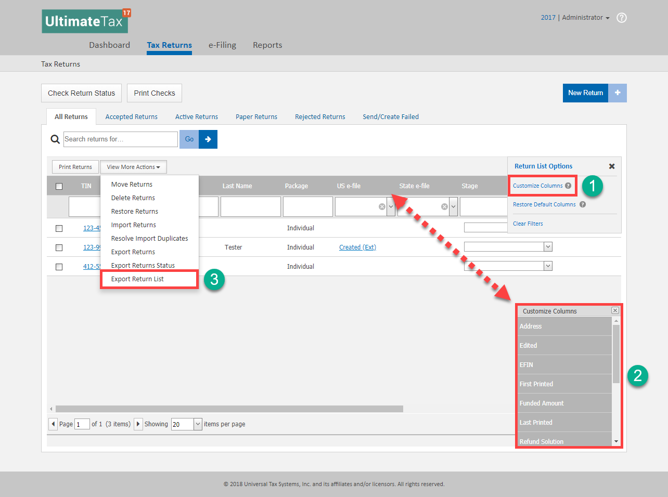This screenshot has width=668, height=497.
Task: Open the e-Filing tab
Action: [222, 45]
